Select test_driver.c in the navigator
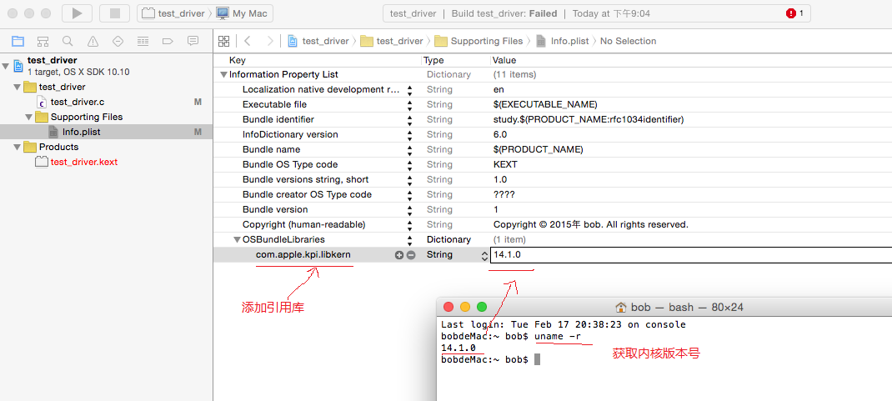This screenshot has height=401, width=892. (78, 102)
